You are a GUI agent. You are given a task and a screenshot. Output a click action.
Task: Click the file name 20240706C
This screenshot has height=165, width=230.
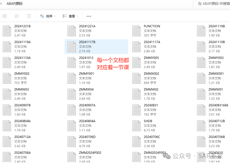click(152, 137)
